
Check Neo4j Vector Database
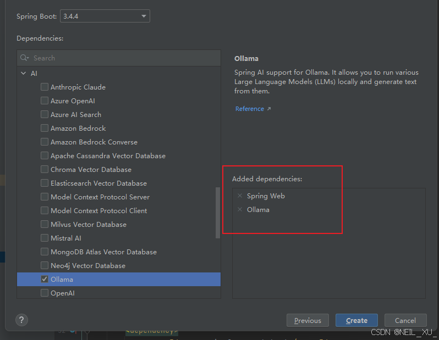pyautogui.click(x=45, y=265)
